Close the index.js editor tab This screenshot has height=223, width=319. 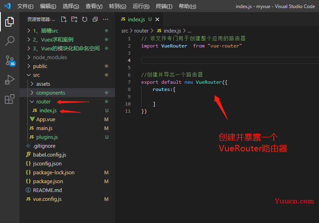pyautogui.click(x=157, y=19)
